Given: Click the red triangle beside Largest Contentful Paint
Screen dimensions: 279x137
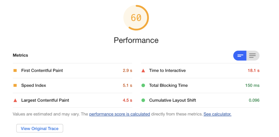Looking at the screenshot, I should [15, 100].
